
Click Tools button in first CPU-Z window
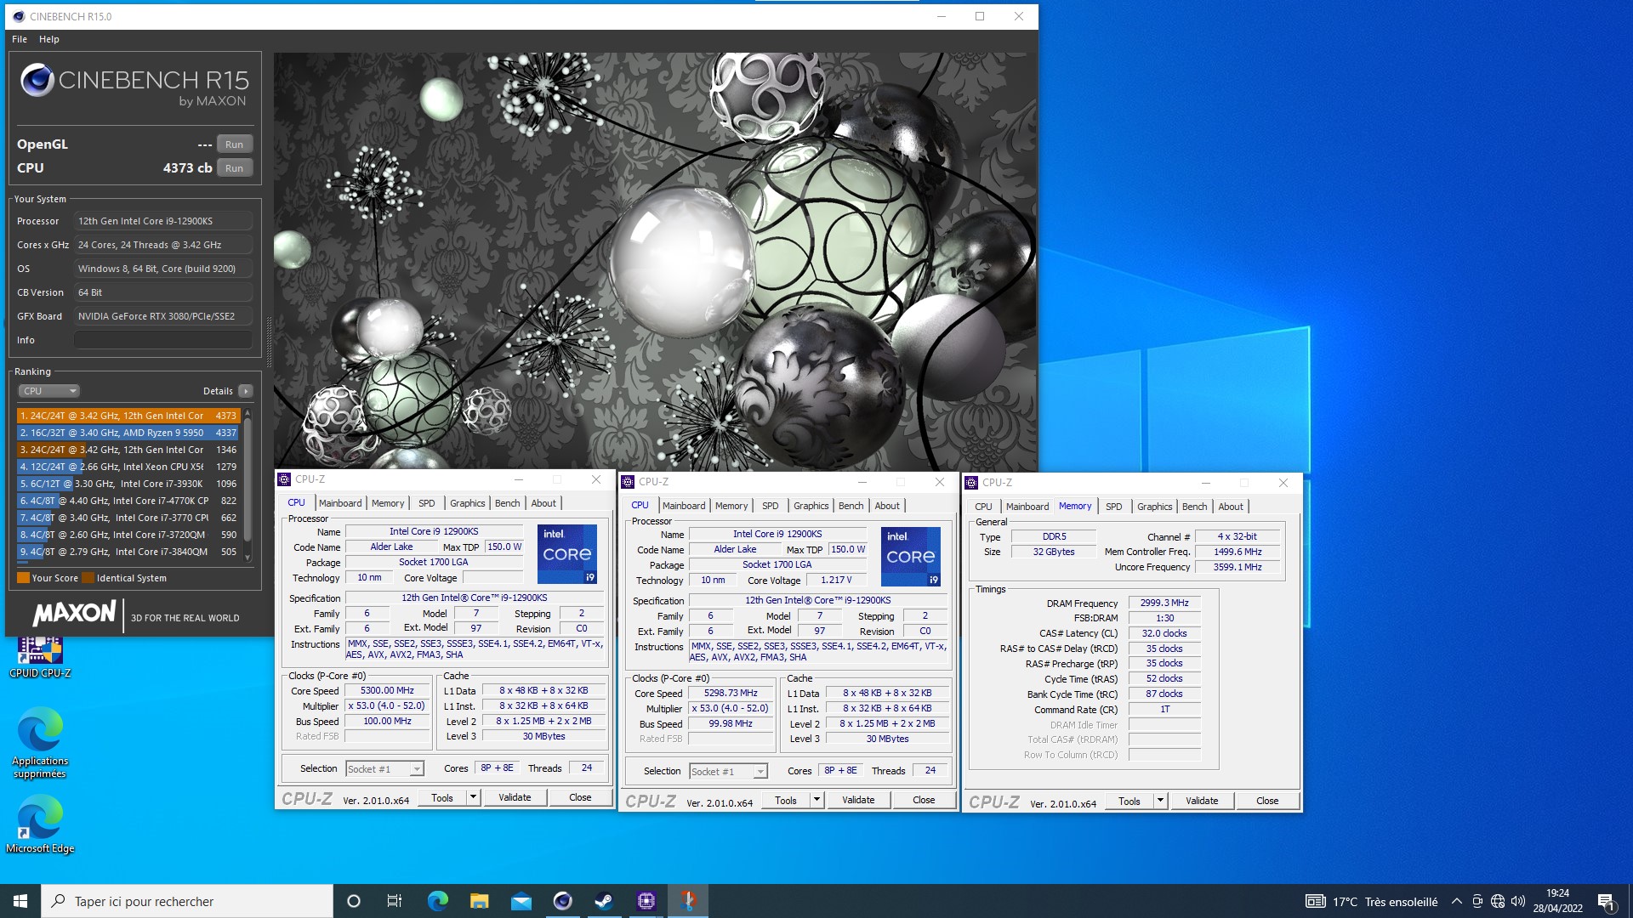(x=442, y=797)
